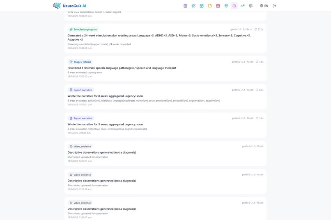Open the red calendar icon in the navbar
Image resolution: width=331 pixels, height=220 pixels.
click(218, 6)
